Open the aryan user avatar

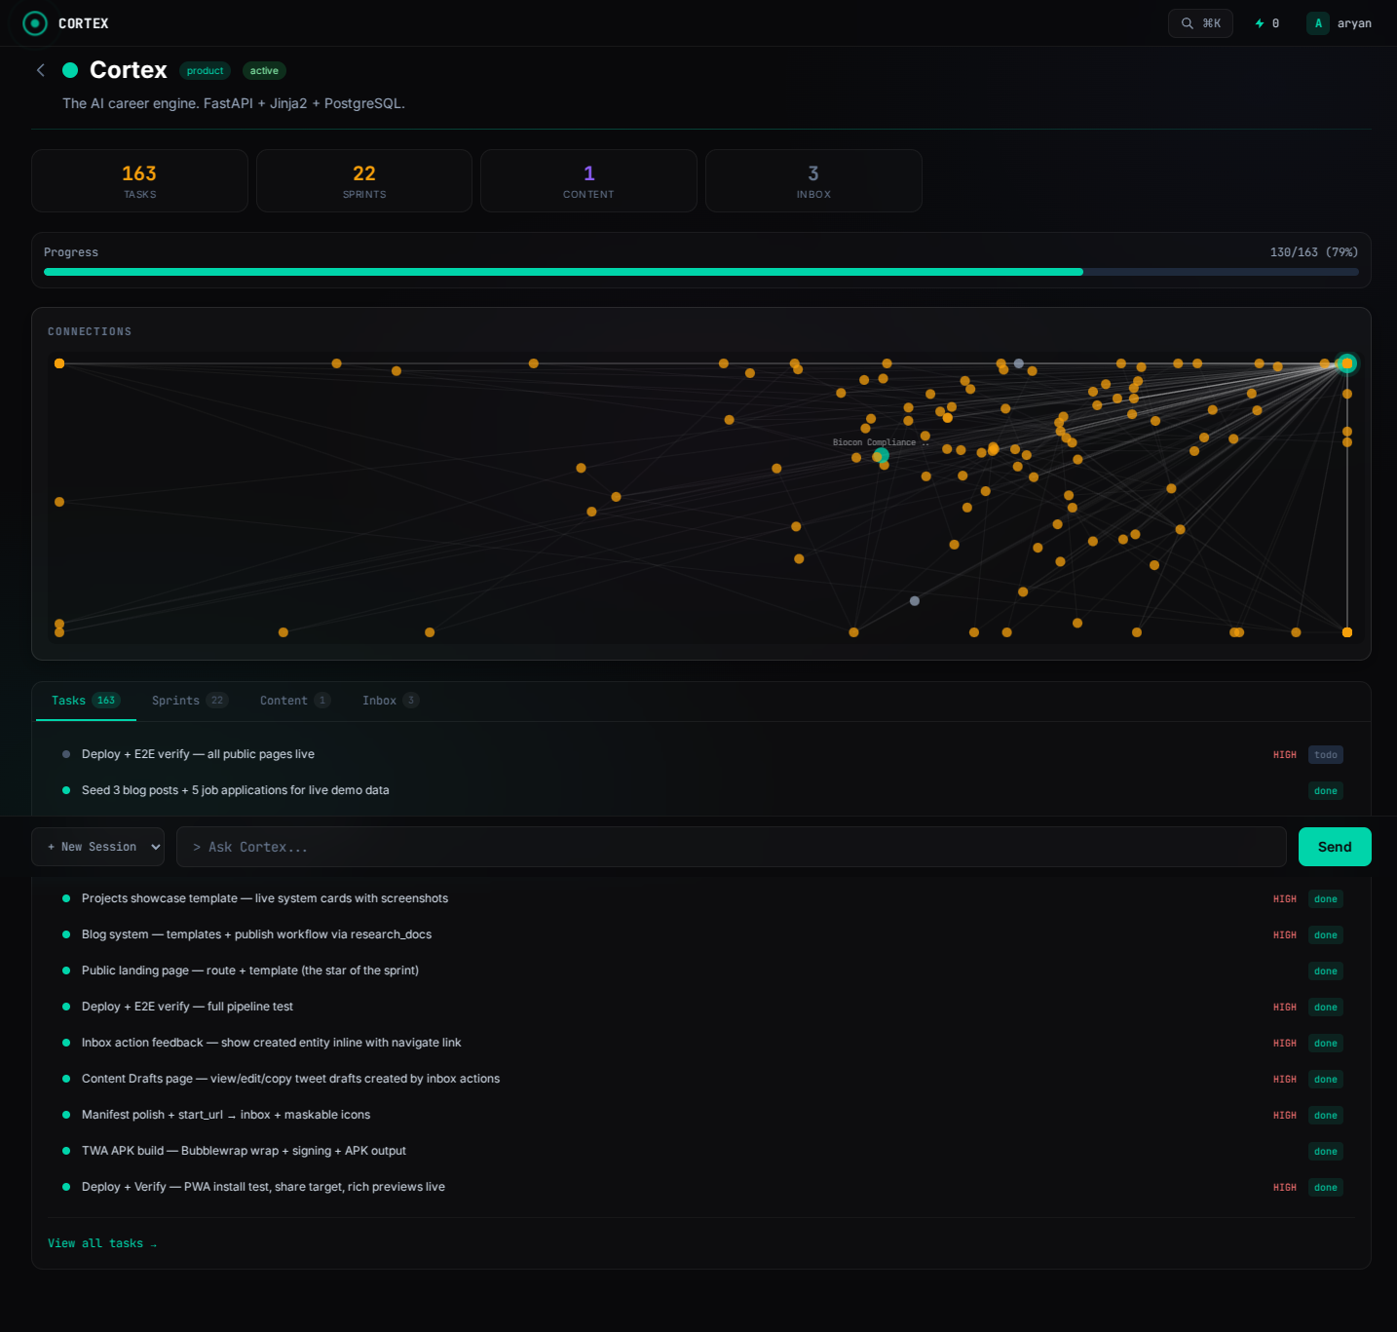coord(1318,23)
